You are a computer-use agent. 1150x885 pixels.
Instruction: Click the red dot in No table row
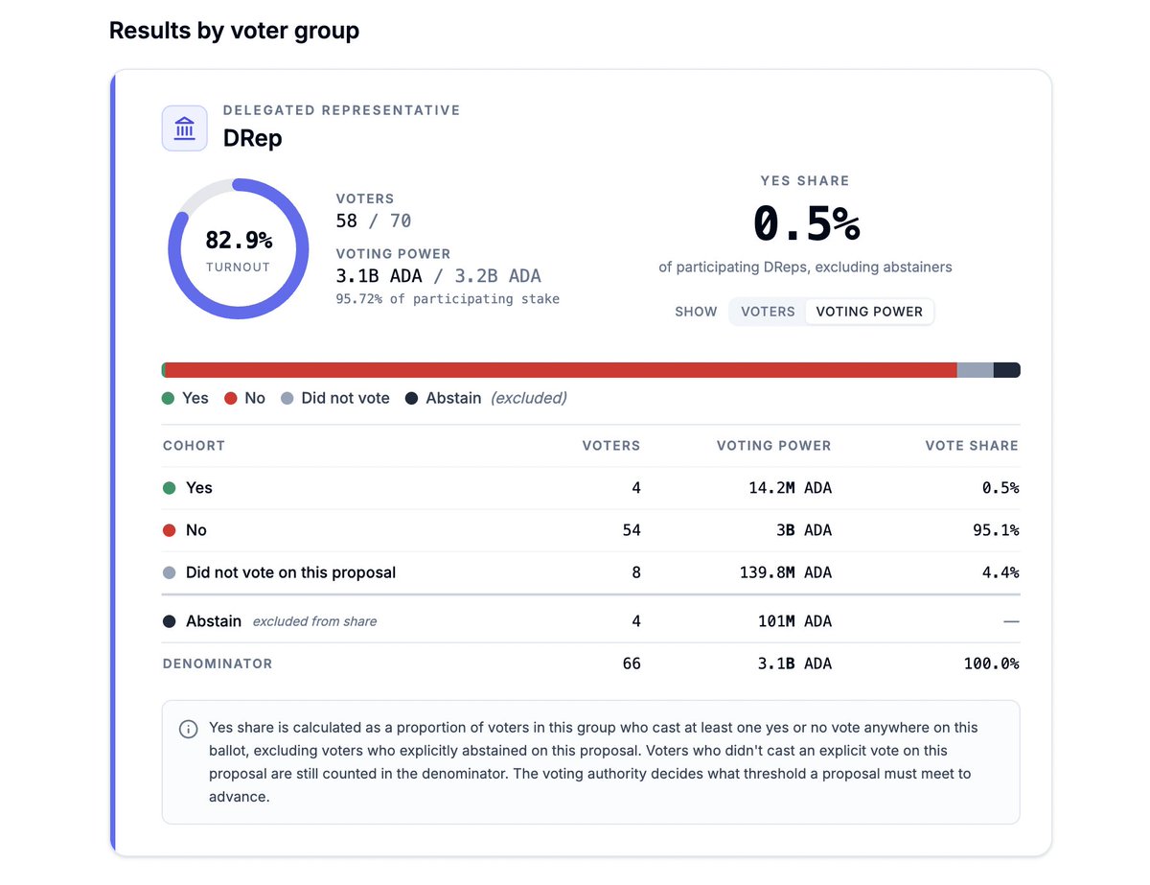(170, 530)
